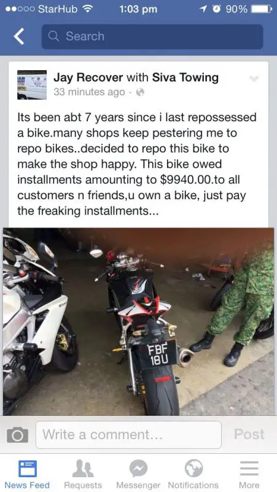The image size is (277, 492).
Task: Open the motorcycle photo in the post
Action: (x=138, y=322)
